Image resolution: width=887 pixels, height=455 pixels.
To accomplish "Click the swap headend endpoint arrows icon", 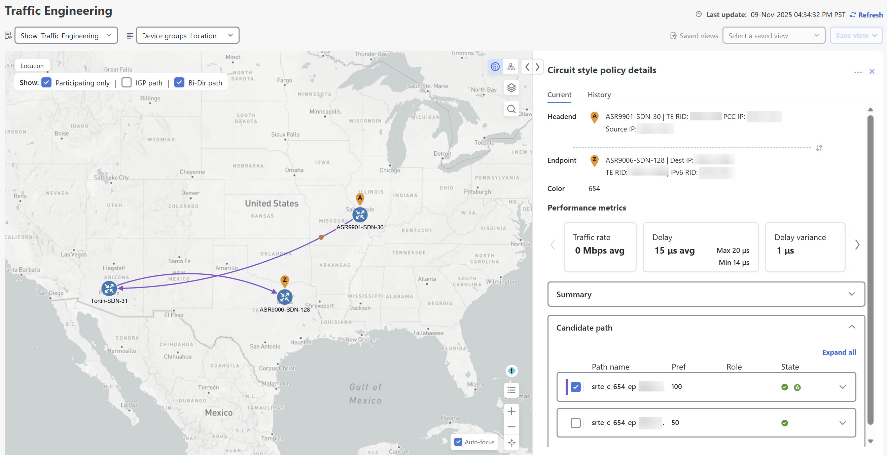I will pos(819,148).
